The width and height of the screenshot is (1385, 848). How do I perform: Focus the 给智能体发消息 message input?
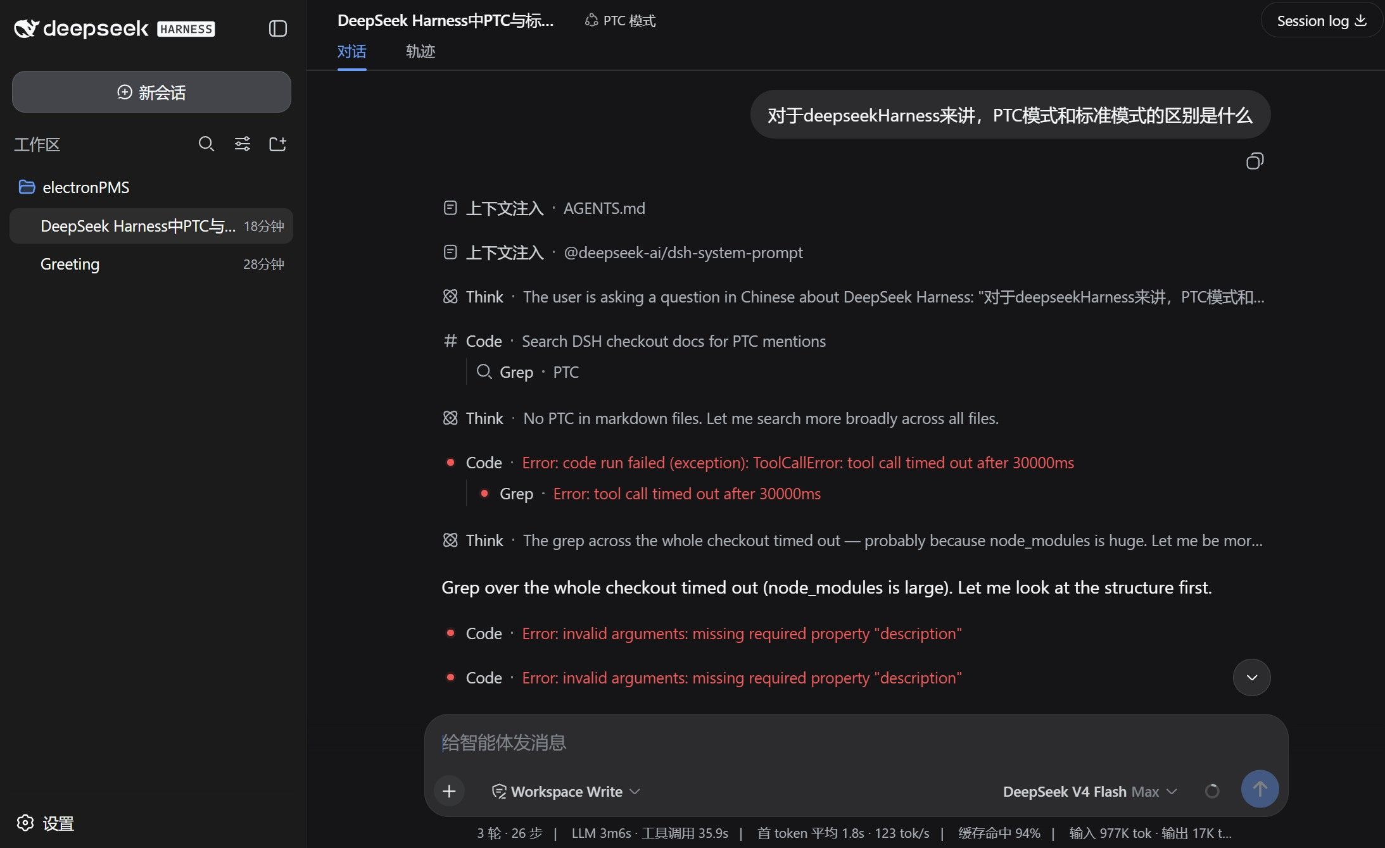point(855,742)
